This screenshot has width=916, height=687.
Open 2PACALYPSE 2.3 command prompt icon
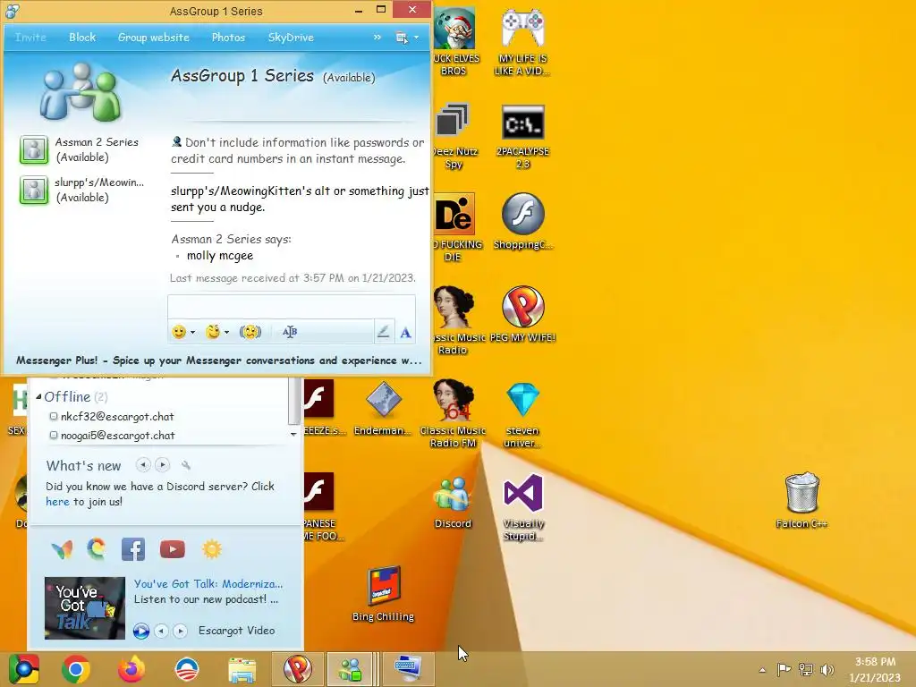[x=522, y=137]
